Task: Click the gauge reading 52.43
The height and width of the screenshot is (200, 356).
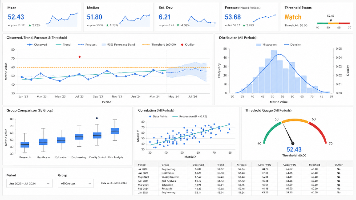Action: point(294,149)
